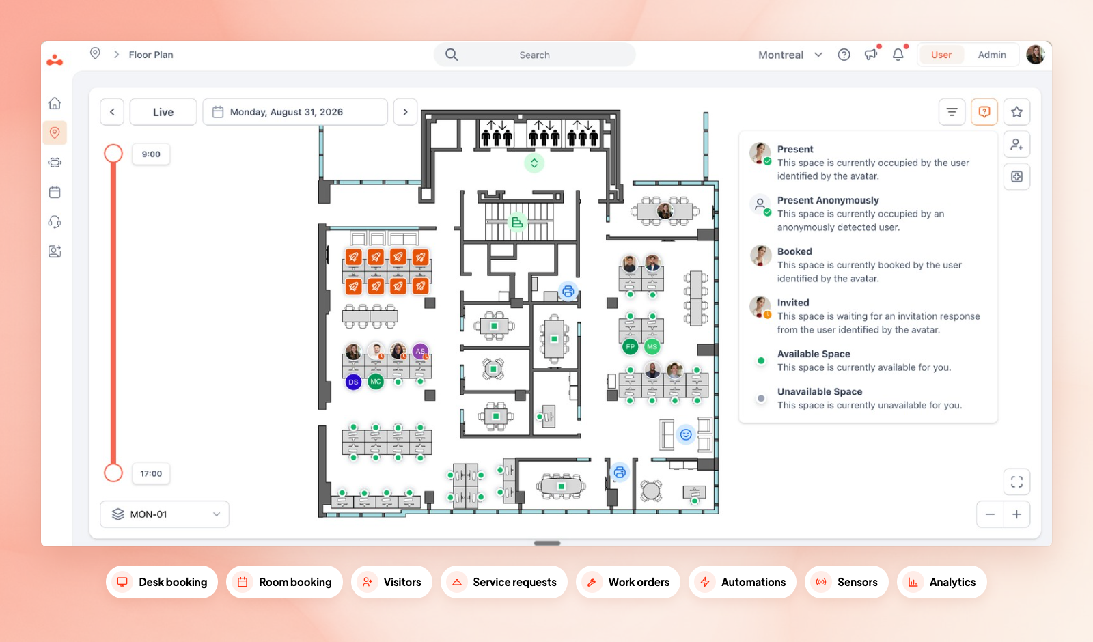Image resolution: width=1093 pixels, height=642 pixels.
Task: Click the Search field
Action: pos(534,55)
